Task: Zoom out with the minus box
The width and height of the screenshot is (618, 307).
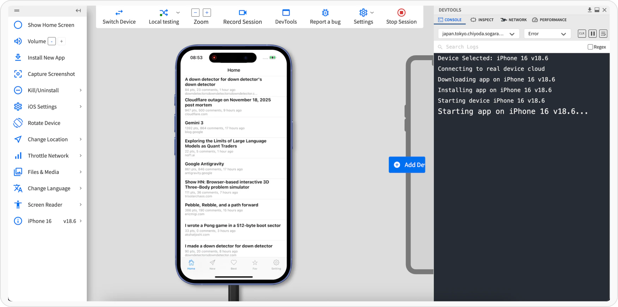Action: (195, 13)
